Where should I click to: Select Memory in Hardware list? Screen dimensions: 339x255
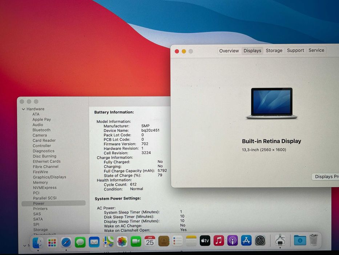coord(40,183)
